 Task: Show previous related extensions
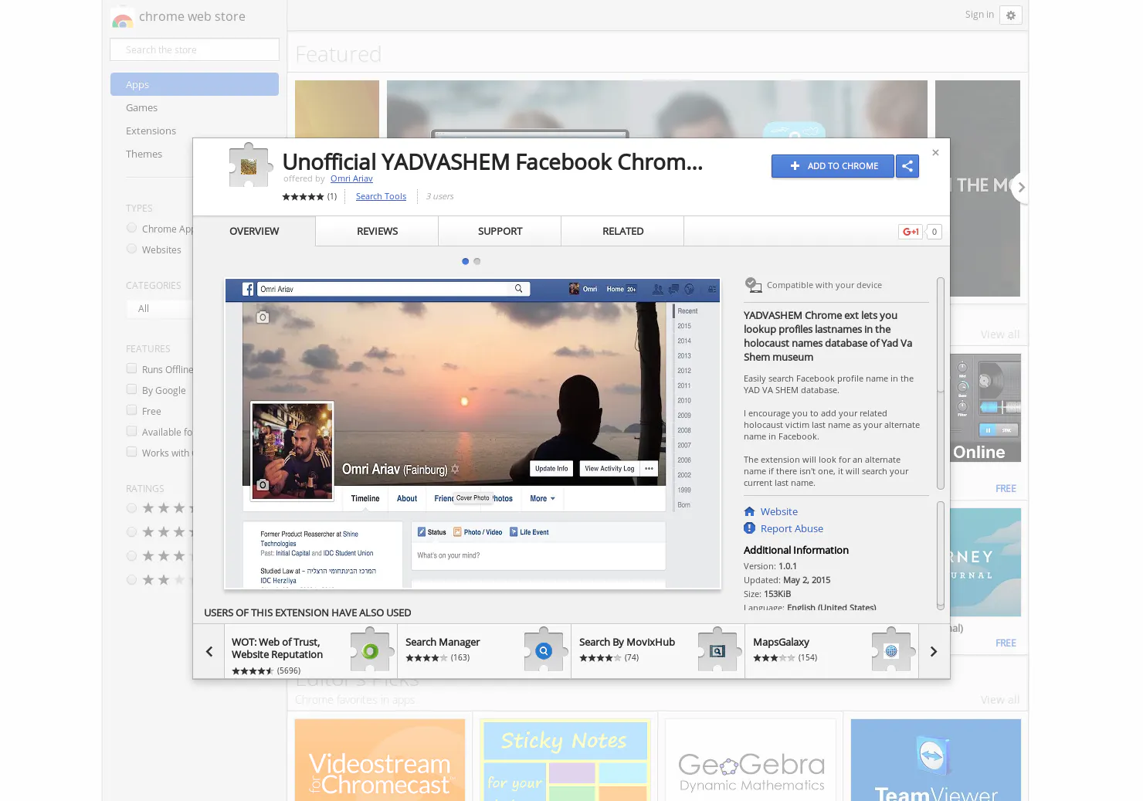point(209,651)
